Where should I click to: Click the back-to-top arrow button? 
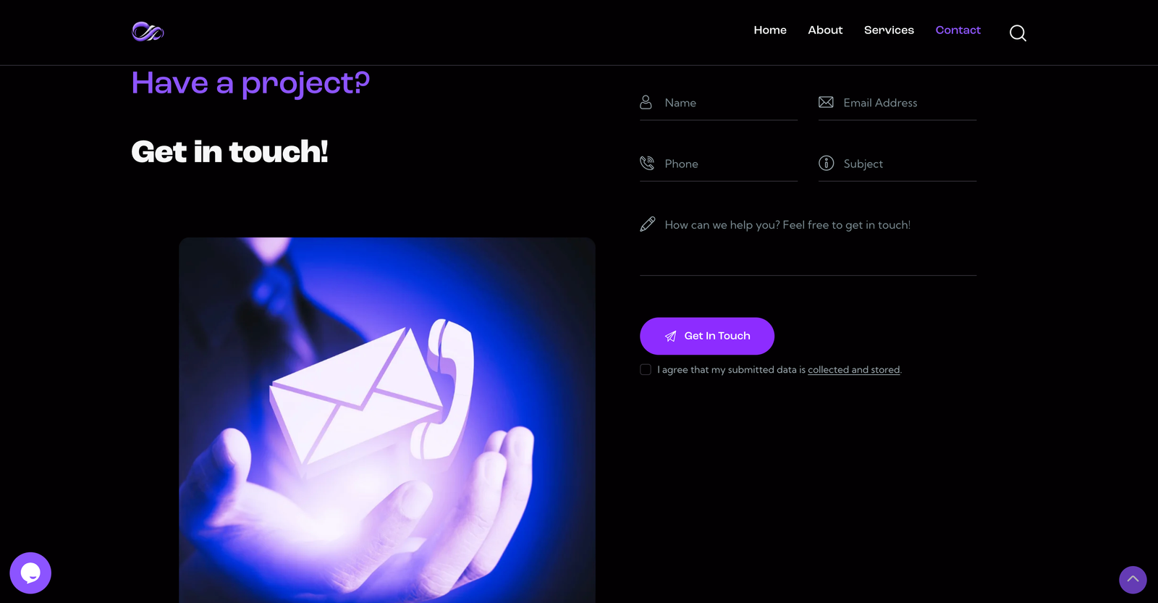tap(1133, 580)
